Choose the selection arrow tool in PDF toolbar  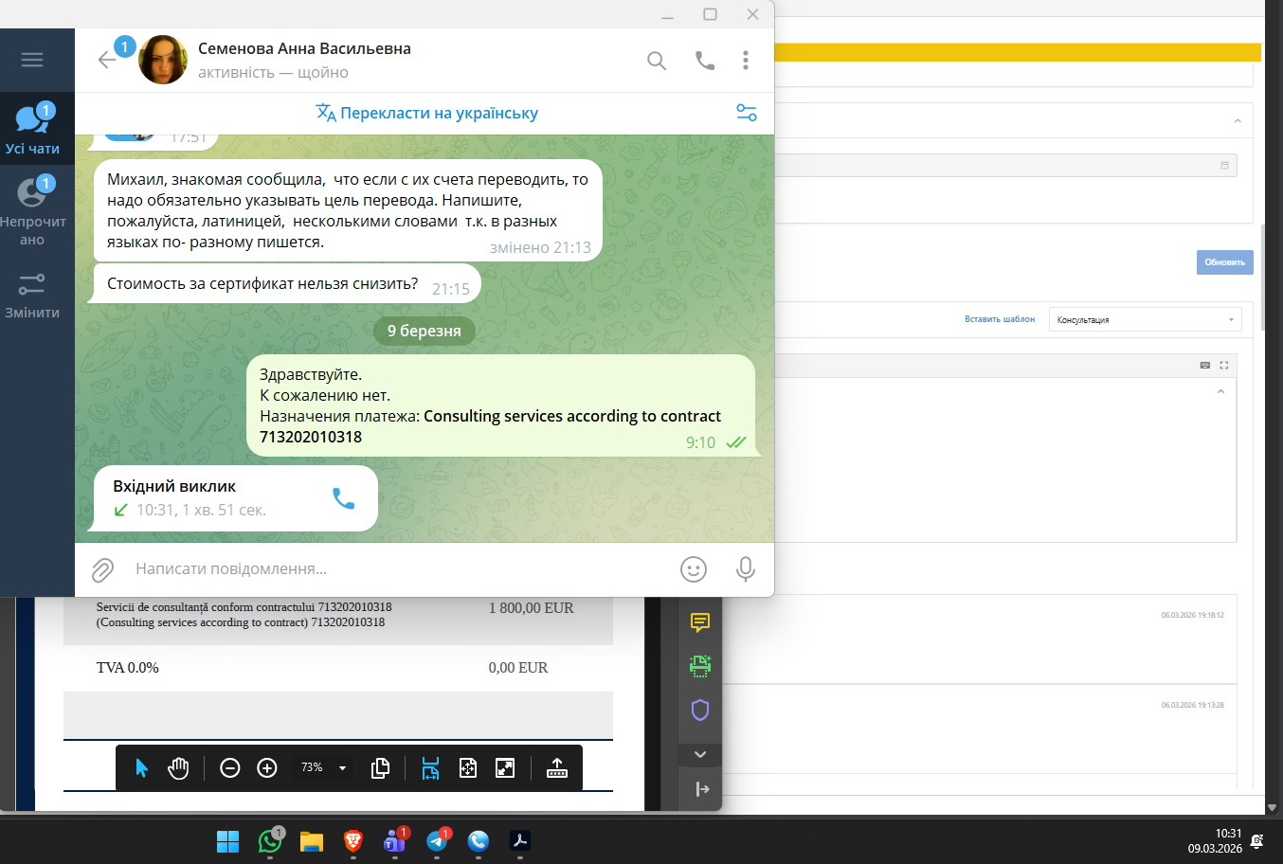pos(141,768)
